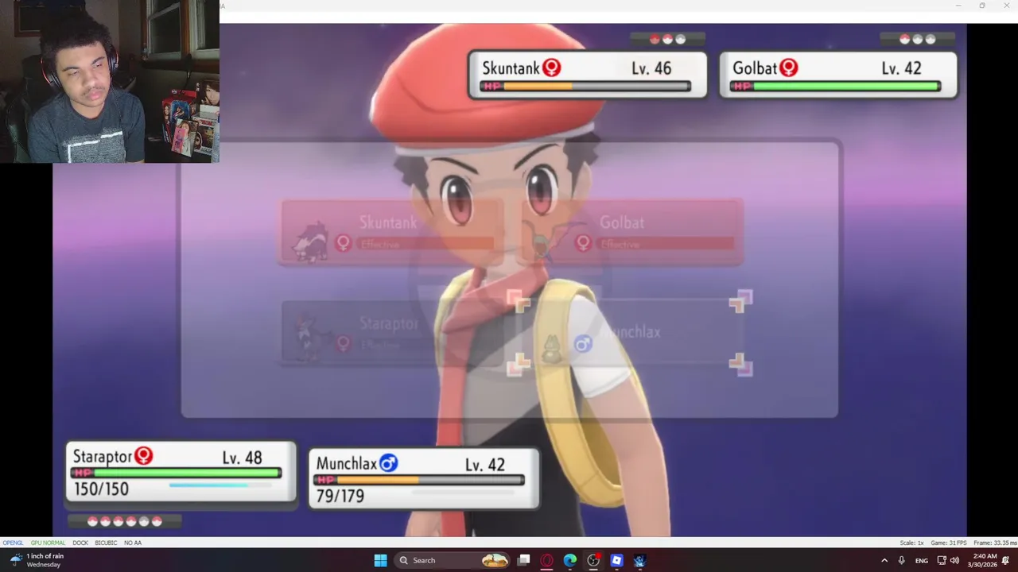Click the gender icon beside Staraptor Lv. 48
Screen dimensions: 1018x572
[143, 455]
